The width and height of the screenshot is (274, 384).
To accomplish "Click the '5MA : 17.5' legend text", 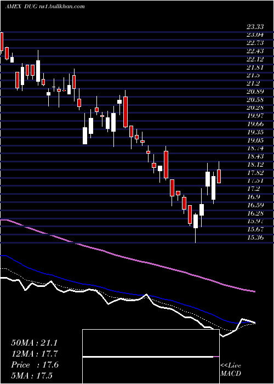I will 32,376.
